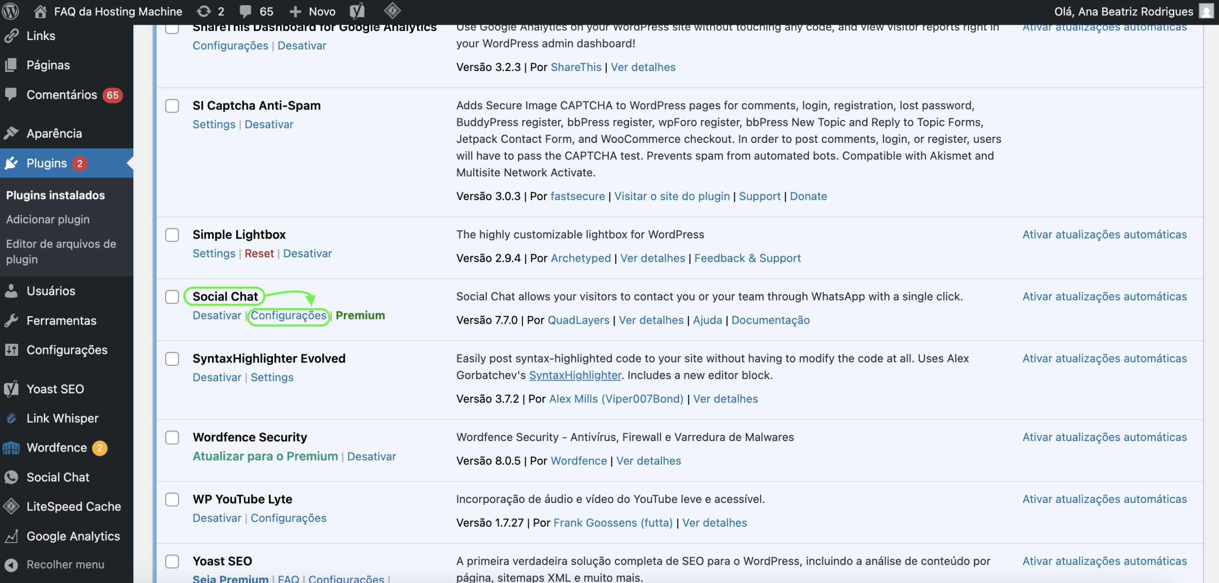Screen dimensions: 1219x583
Task: Click the Plugins plug icon in sidebar
Action: tap(11, 163)
